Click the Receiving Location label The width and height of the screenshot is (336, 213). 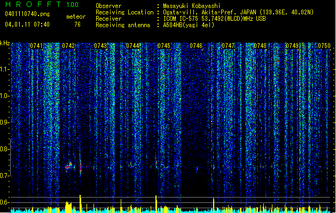pyautogui.click(x=124, y=12)
